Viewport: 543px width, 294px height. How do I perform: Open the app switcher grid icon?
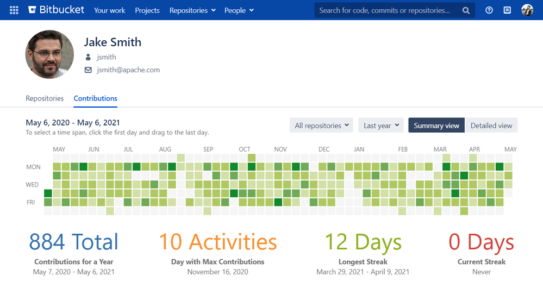(x=14, y=10)
